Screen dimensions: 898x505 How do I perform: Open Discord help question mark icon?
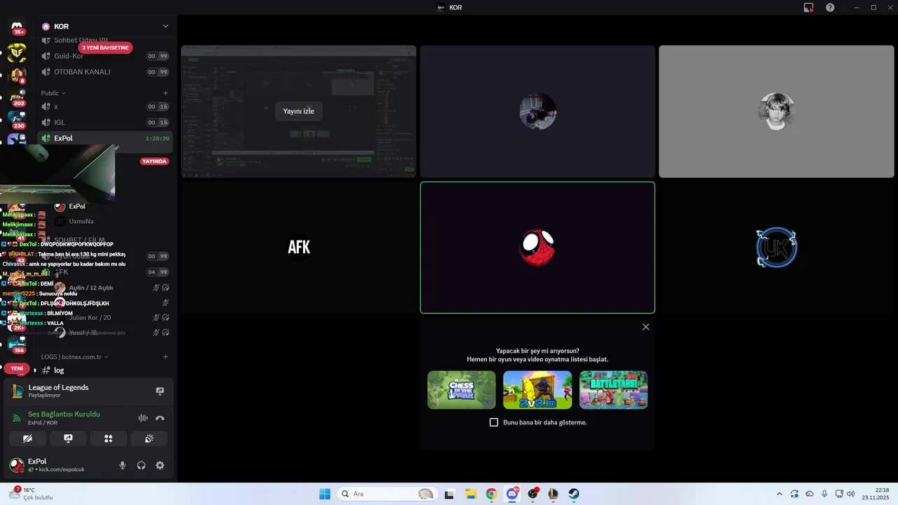(830, 7)
